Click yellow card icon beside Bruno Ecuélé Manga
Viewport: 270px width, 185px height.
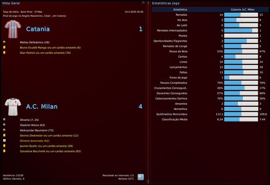[4, 47]
